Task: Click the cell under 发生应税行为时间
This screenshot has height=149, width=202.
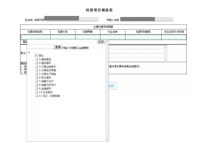Action: [x=174, y=37]
